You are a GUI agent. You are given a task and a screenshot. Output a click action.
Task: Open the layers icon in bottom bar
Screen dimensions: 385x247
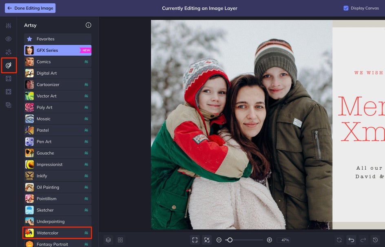(x=108, y=240)
